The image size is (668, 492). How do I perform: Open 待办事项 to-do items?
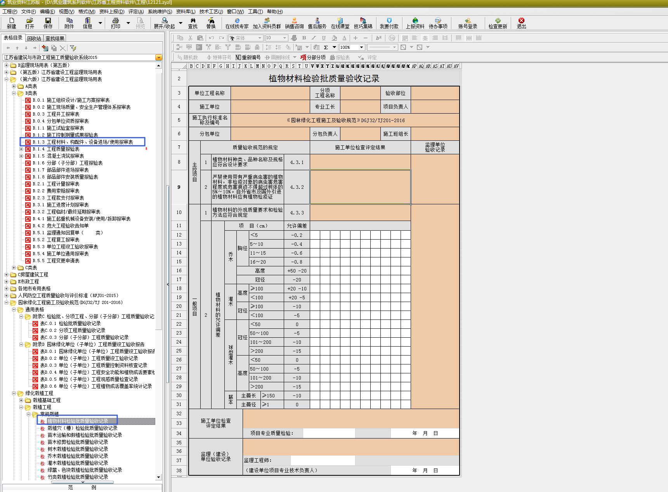tap(438, 23)
